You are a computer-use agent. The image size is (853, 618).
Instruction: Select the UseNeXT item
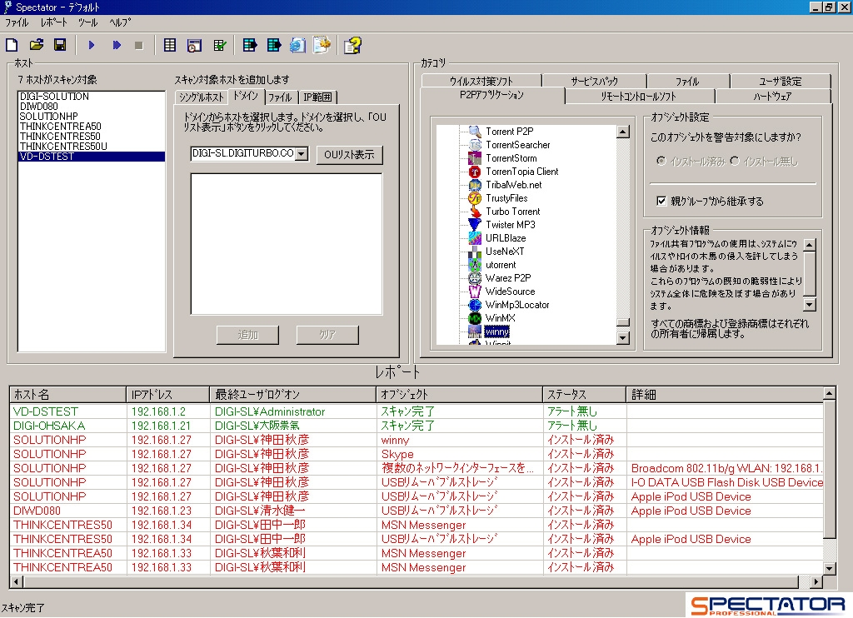click(505, 252)
